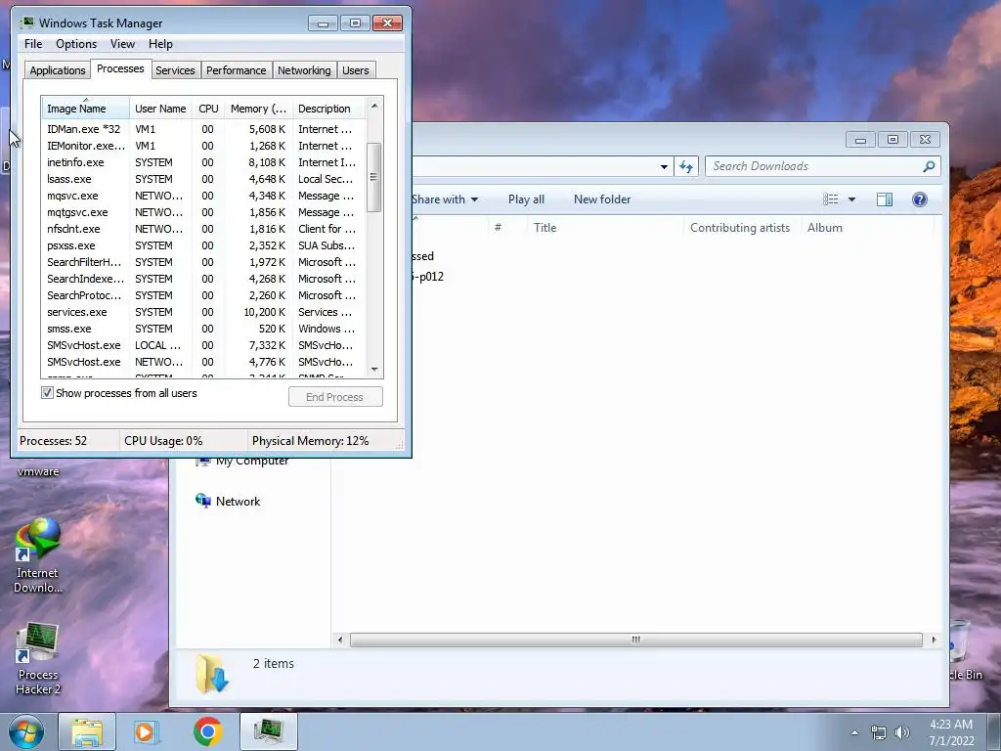This screenshot has height=751, width=1001.
Task: Click the process list scroll down arrow
Action: tap(374, 369)
